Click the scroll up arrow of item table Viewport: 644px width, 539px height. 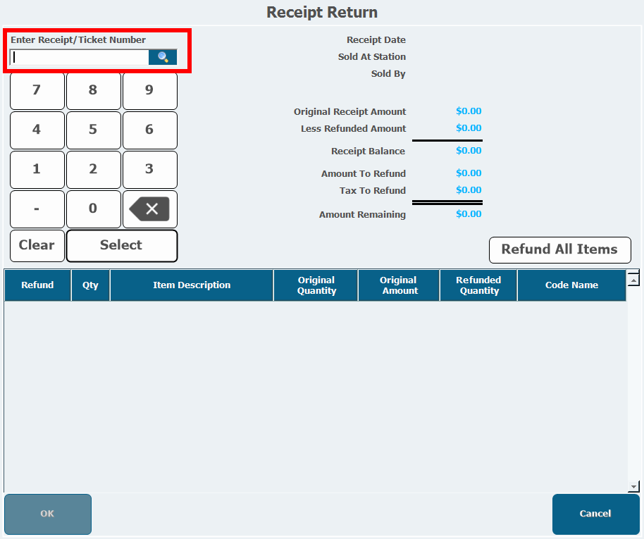pos(633,280)
